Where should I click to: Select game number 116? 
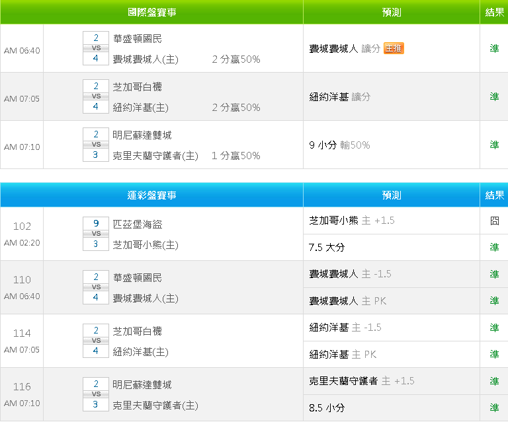coord(22,387)
